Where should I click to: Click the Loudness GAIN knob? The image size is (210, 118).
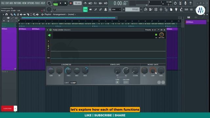coord(51,70)
